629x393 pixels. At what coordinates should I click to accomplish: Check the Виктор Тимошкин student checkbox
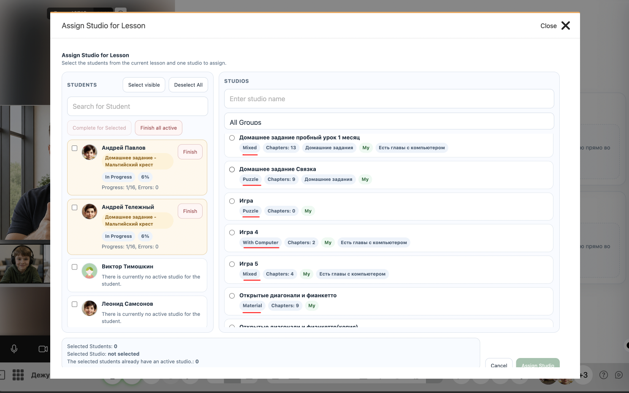point(75,267)
